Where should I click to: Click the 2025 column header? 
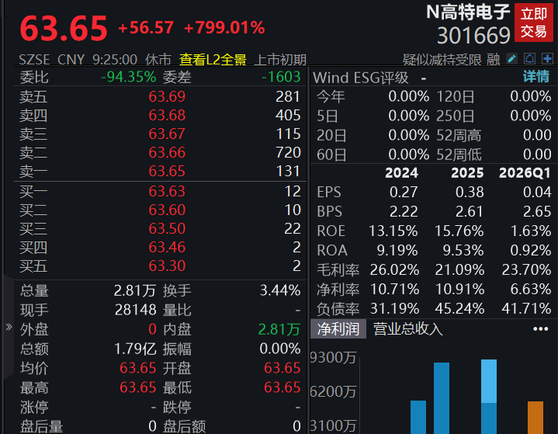coord(467,173)
